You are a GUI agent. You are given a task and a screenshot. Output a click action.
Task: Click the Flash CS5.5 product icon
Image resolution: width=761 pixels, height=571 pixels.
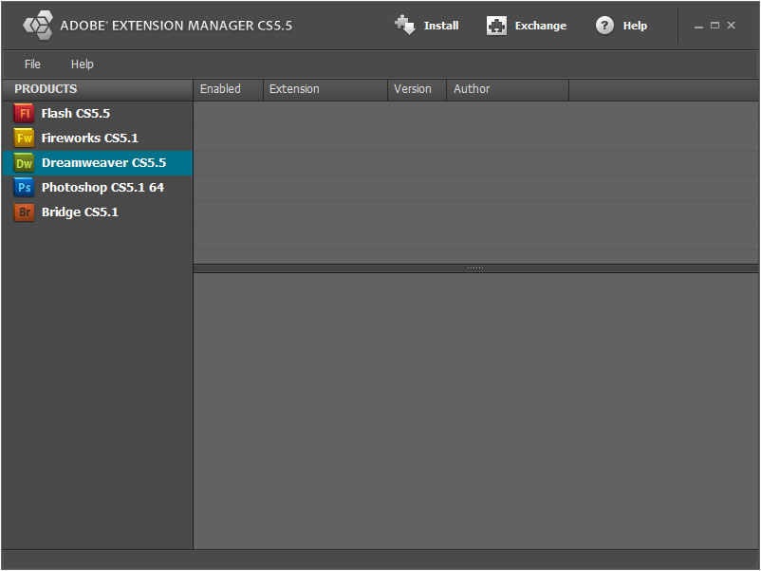click(x=23, y=113)
